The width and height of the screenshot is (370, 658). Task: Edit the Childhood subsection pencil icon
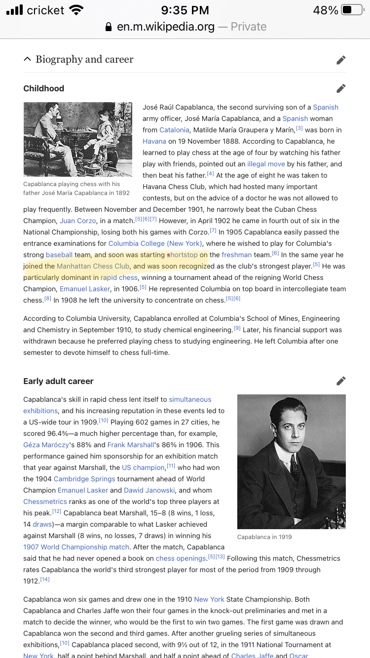coord(341,88)
